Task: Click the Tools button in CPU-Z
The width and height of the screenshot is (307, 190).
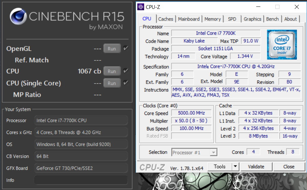Action: coord(220,166)
